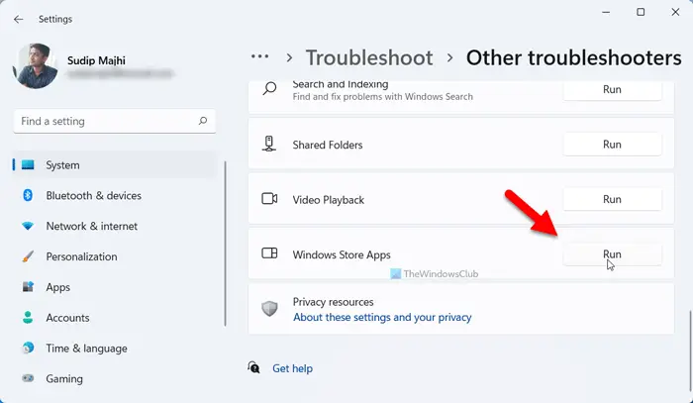Click the Privacy resources heading
Screen dimensions: 693x403
pos(334,302)
